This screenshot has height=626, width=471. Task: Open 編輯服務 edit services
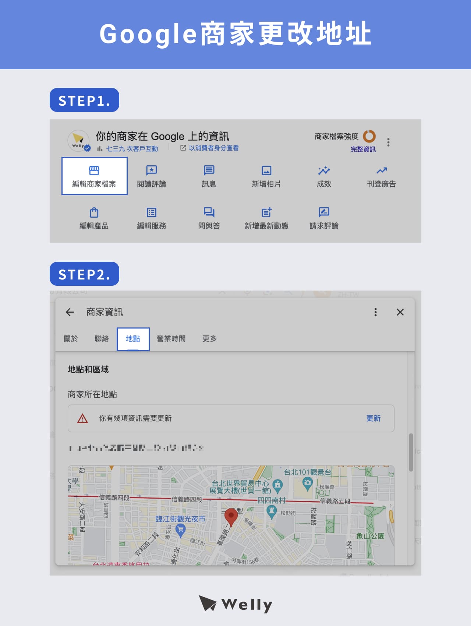click(x=152, y=218)
